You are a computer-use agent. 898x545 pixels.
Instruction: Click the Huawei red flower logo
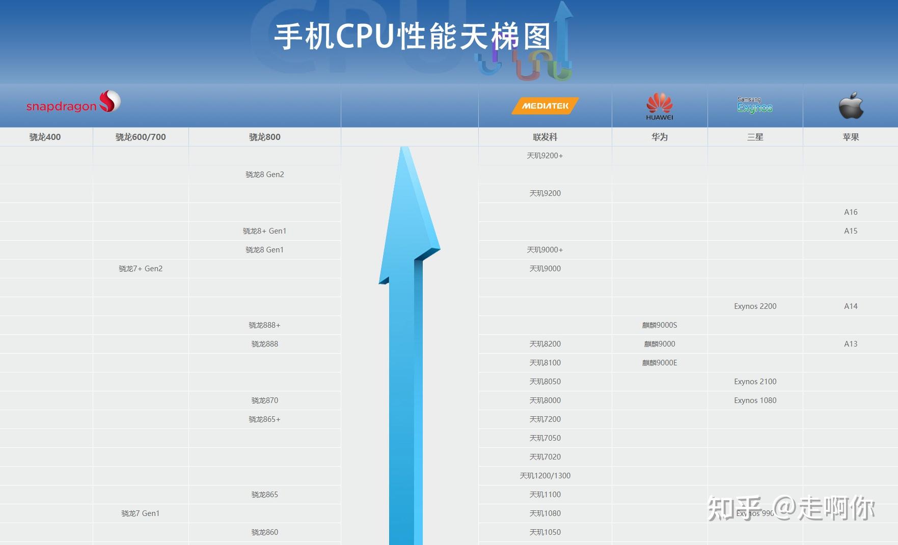pos(660,106)
